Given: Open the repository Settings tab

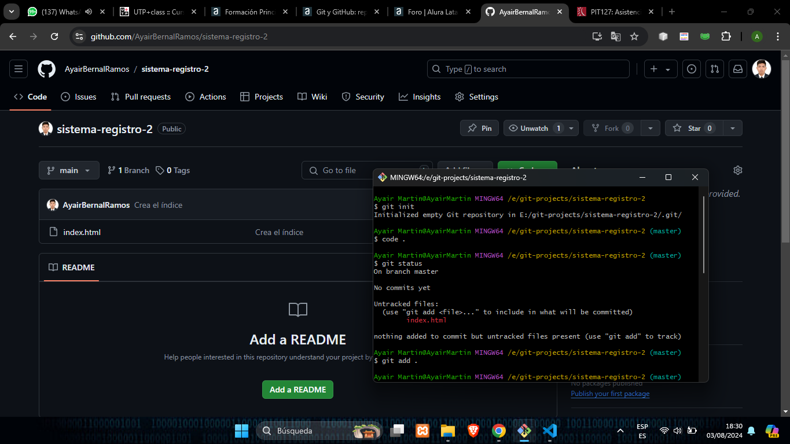Looking at the screenshot, I should 476,97.
